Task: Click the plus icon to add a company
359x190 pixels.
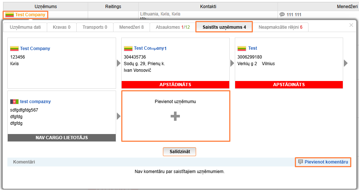Action: pyautogui.click(x=175, y=116)
